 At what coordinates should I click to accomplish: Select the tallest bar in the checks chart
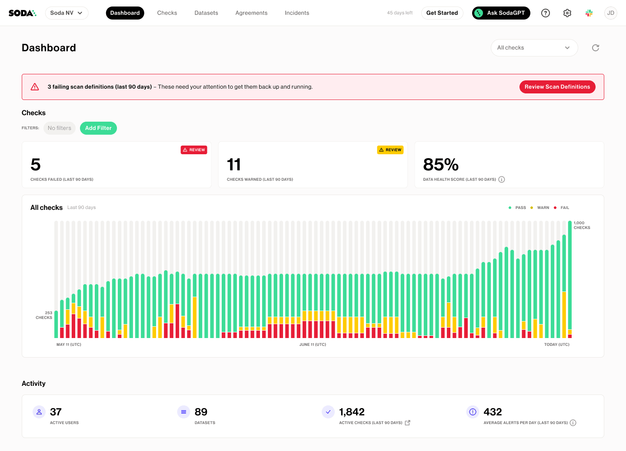coord(570,278)
